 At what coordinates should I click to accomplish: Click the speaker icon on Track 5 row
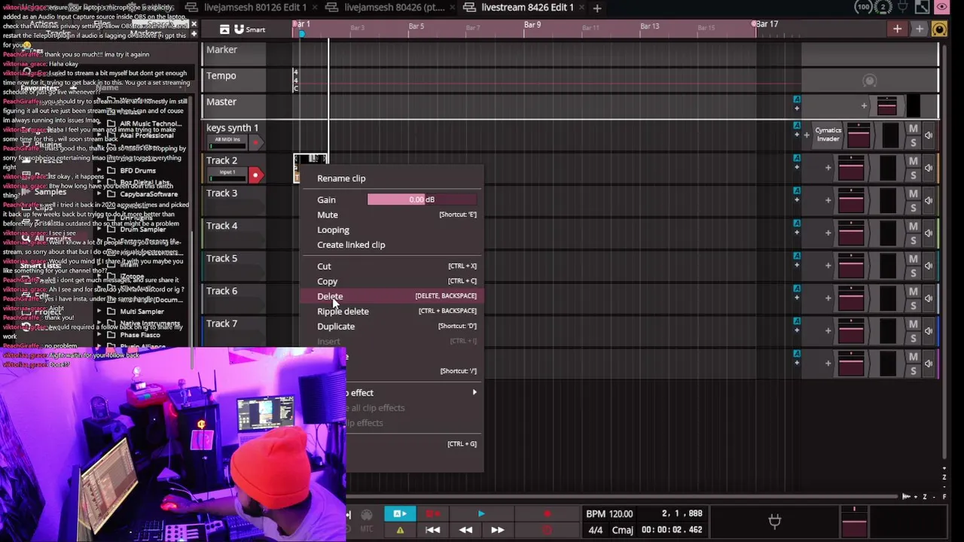click(x=929, y=265)
